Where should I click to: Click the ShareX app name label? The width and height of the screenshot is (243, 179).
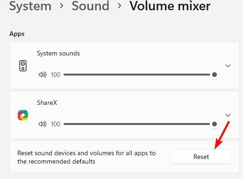47,103
